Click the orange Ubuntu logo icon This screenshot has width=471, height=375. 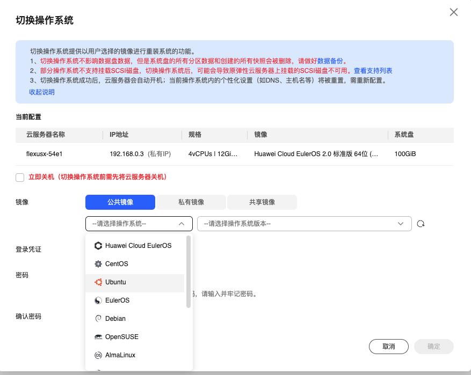(98, 282)
